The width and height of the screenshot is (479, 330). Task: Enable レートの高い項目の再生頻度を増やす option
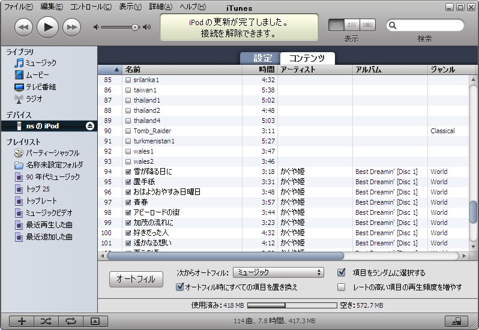point(341,287)
